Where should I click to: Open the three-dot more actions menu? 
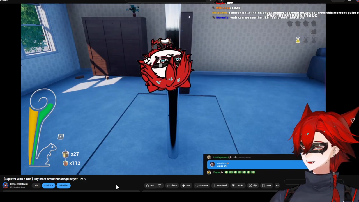point(277,185)
